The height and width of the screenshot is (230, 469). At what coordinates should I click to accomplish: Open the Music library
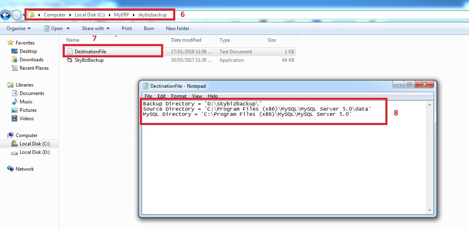coord(26,102)
